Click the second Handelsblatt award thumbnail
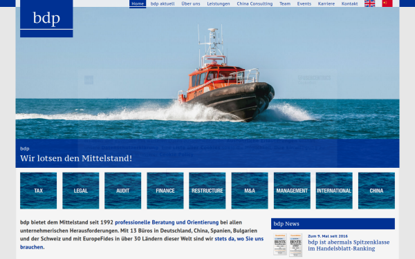Screen dimensions: 415x259 click(x=295, y=245)
